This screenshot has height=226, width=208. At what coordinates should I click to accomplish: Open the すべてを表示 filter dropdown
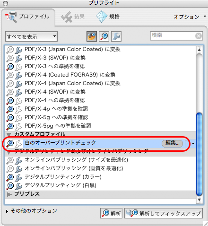31,36
